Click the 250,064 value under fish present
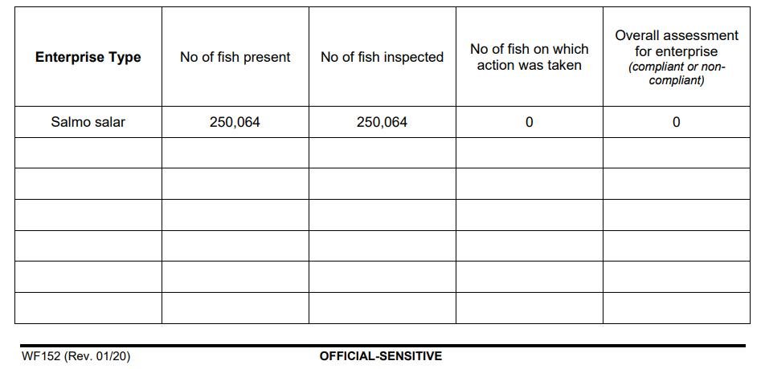 235,122
